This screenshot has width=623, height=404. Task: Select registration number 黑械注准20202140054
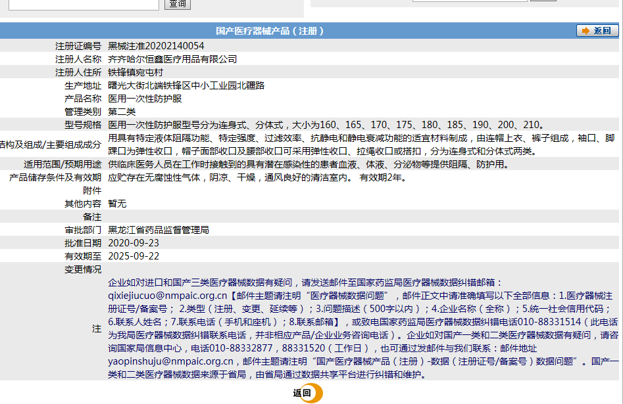point(155,45)
